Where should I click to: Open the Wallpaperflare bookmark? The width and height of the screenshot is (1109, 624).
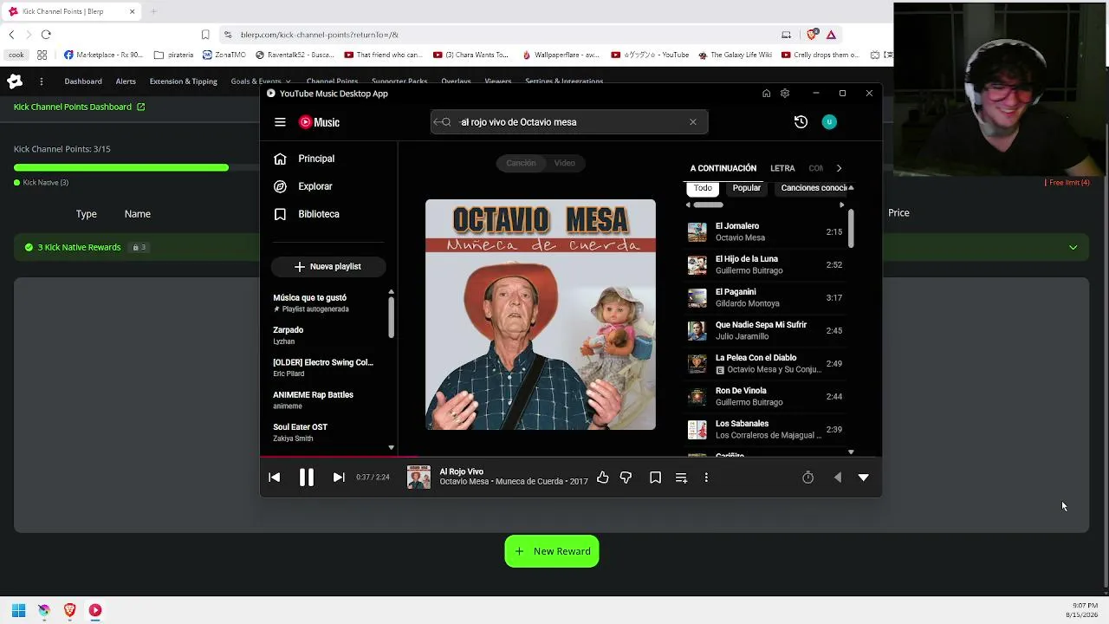pyautogui.click(x=560, y=55)
